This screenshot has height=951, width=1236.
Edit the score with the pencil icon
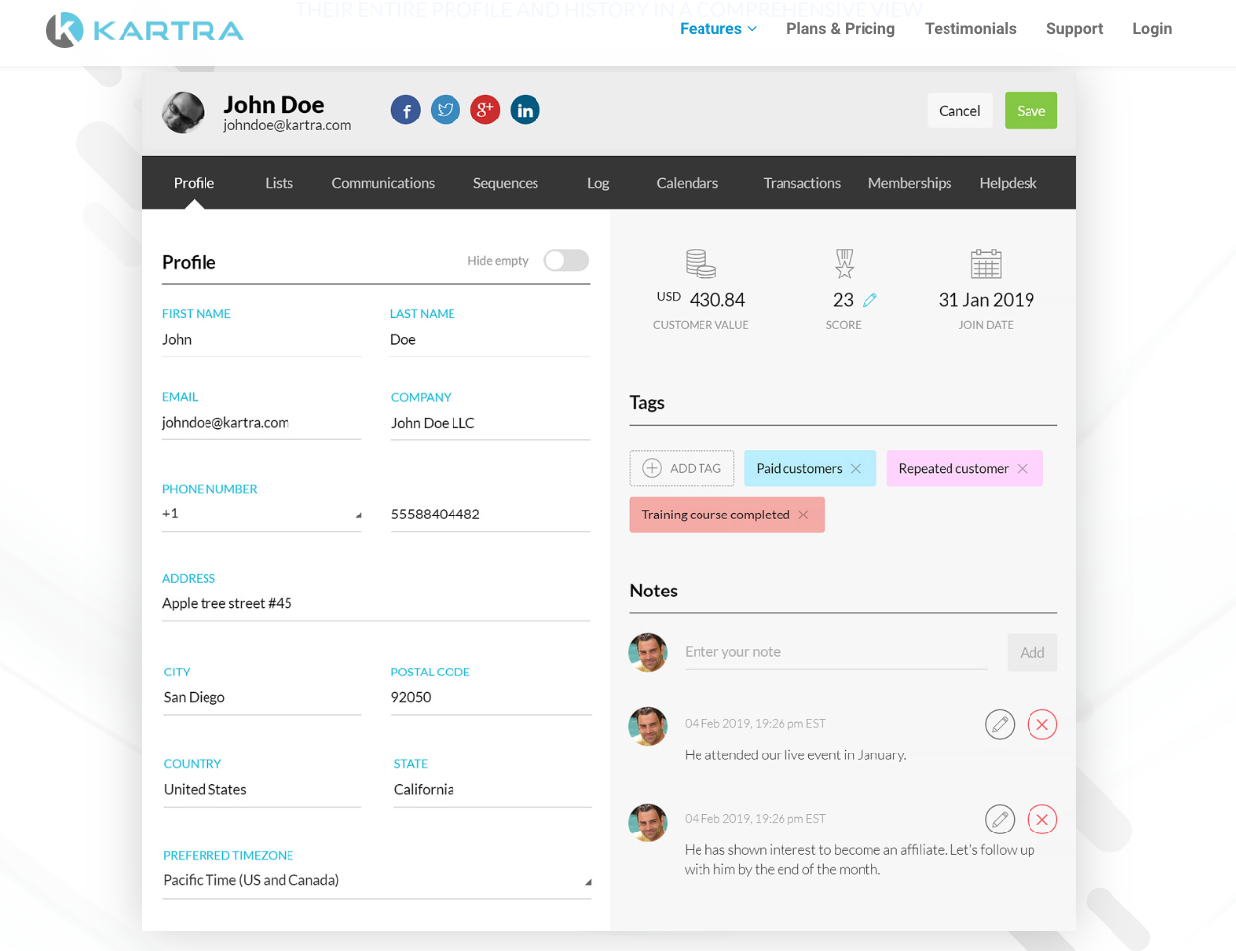click(x=869, y=300)
